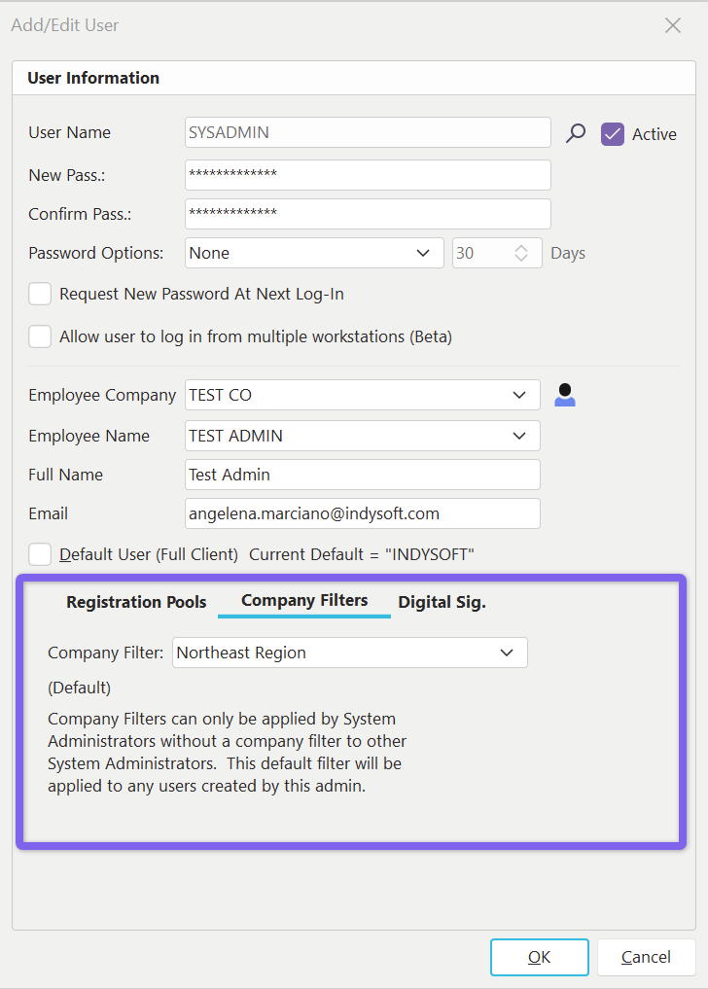This screenshot has height=989, width=708.
Task: Click the Cancel button
Action: [x=646, y=957]
